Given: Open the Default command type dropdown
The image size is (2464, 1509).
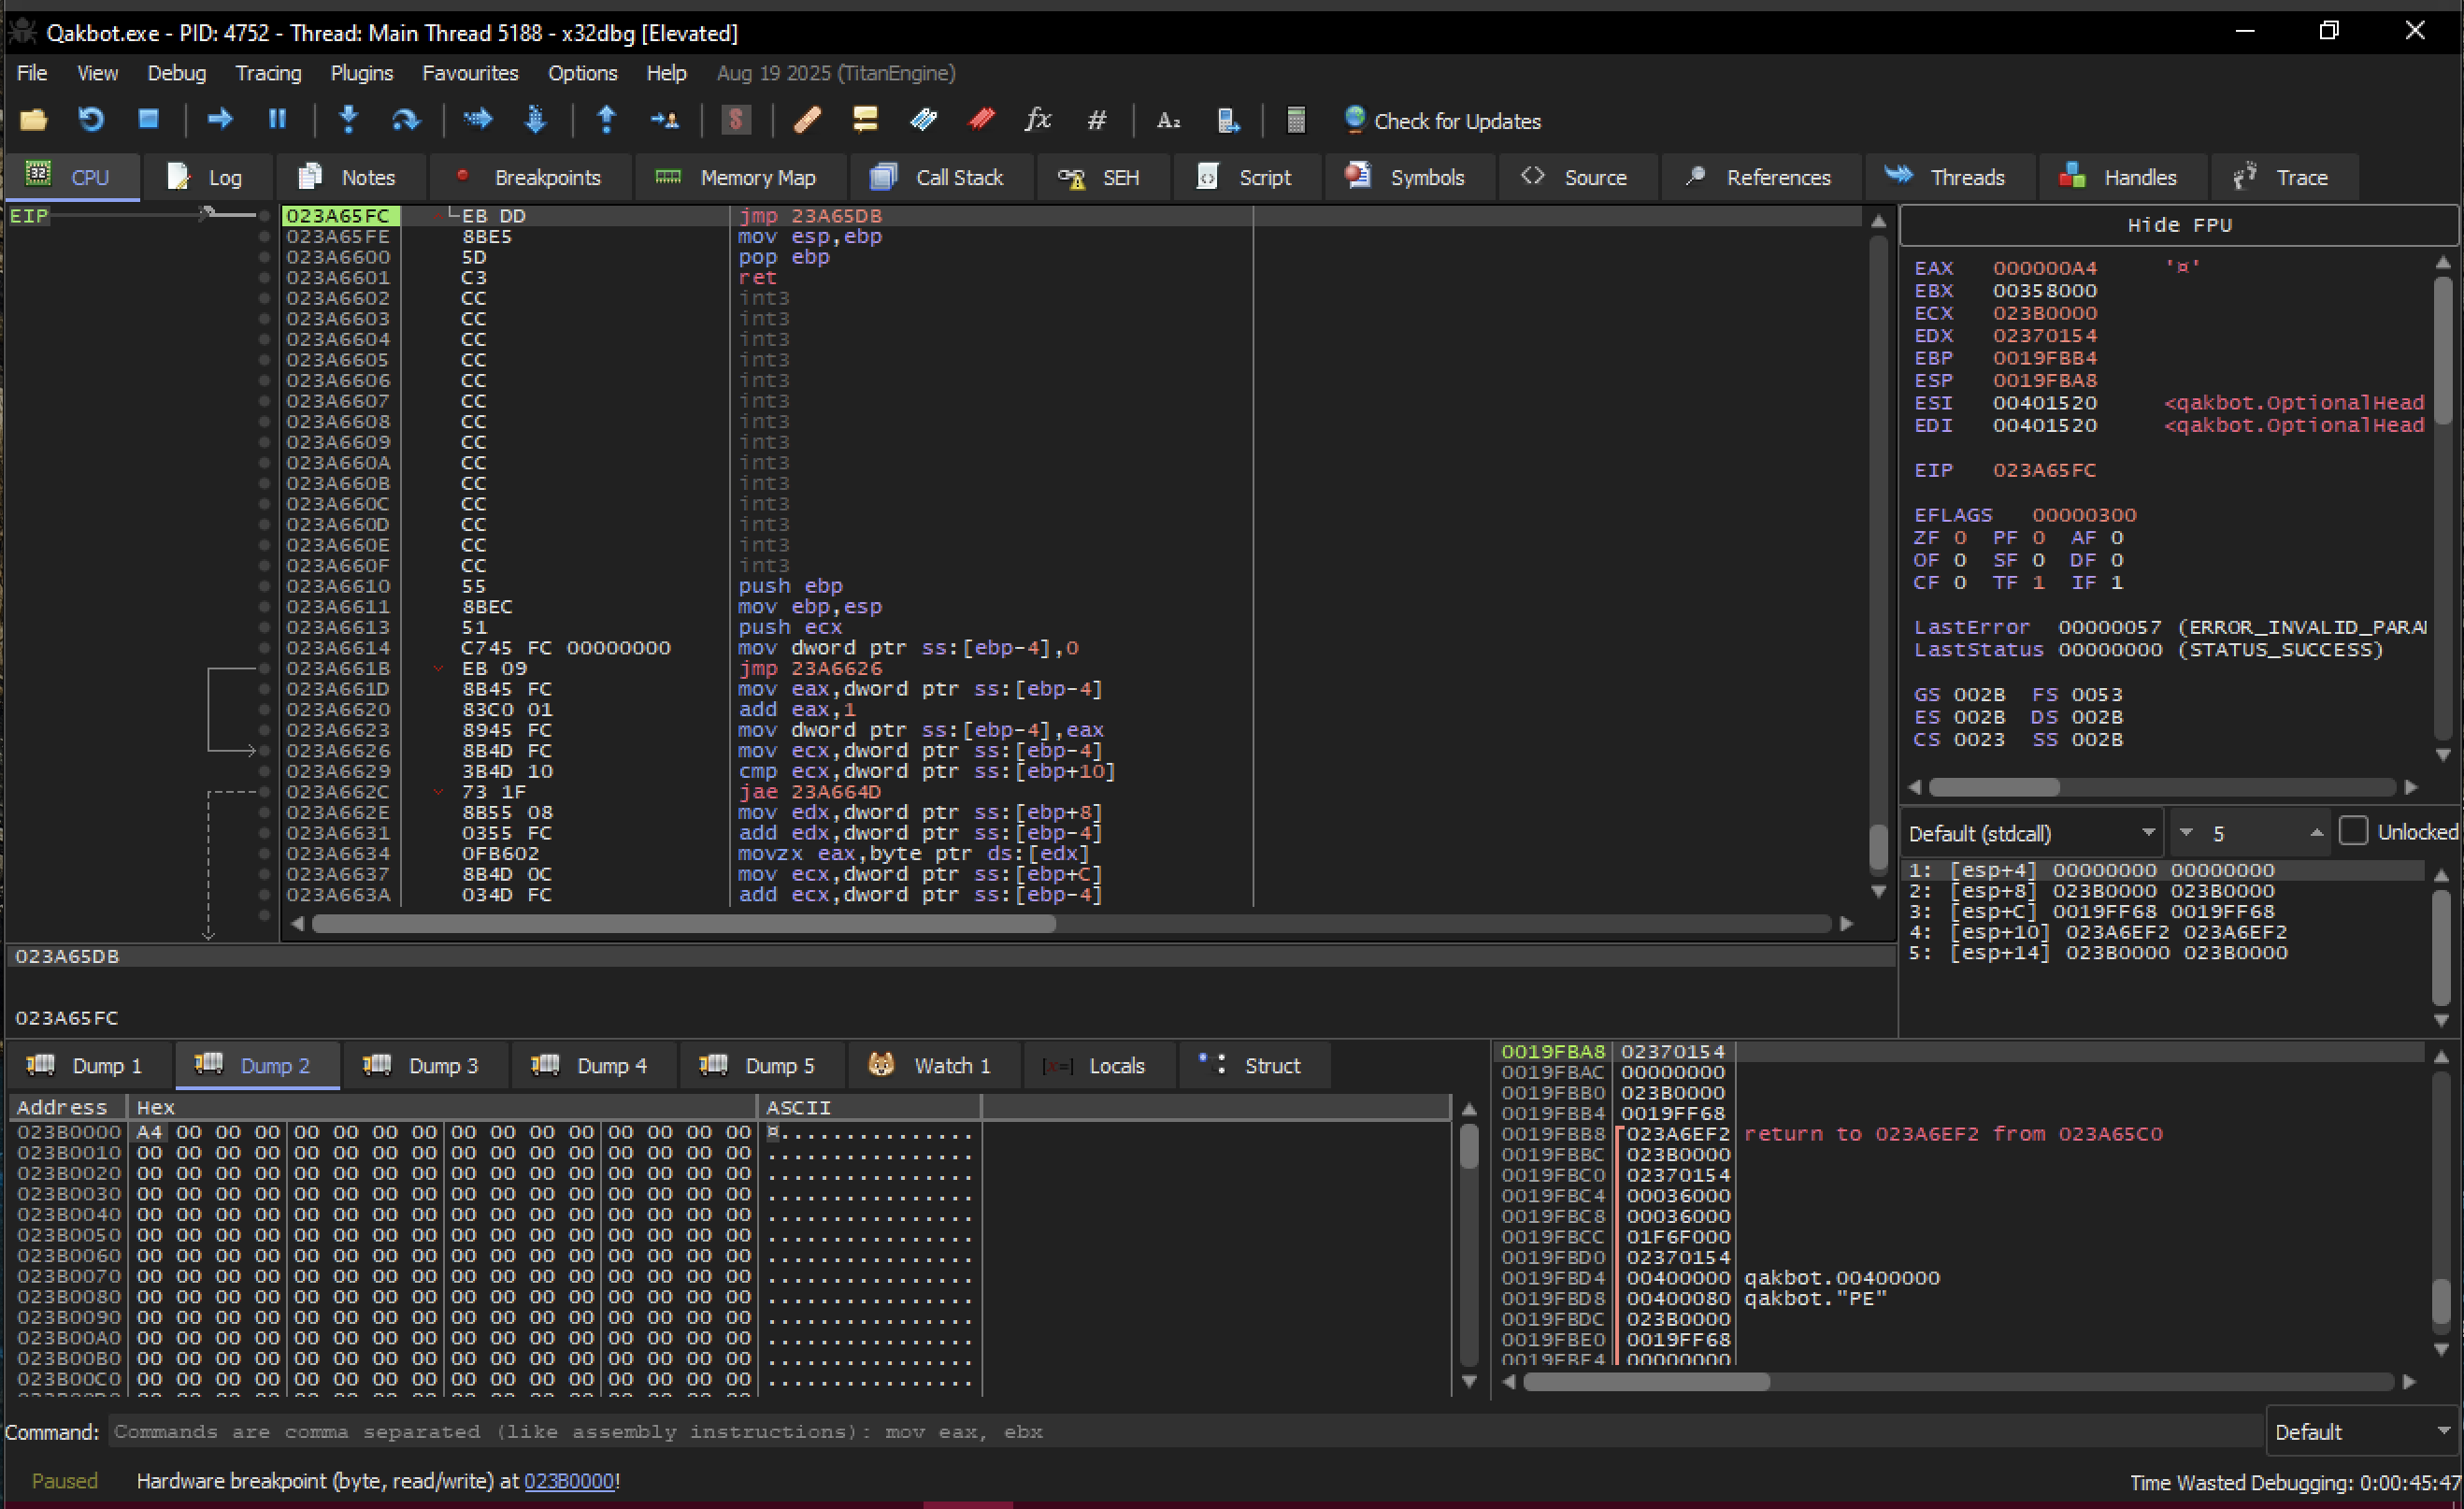Looking at the screenshot, I should [x=2362, y=1431].
